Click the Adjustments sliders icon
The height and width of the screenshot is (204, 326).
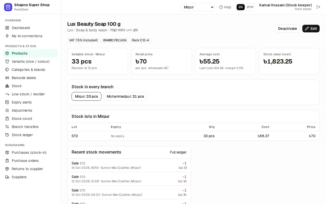(x=7, y=110)
